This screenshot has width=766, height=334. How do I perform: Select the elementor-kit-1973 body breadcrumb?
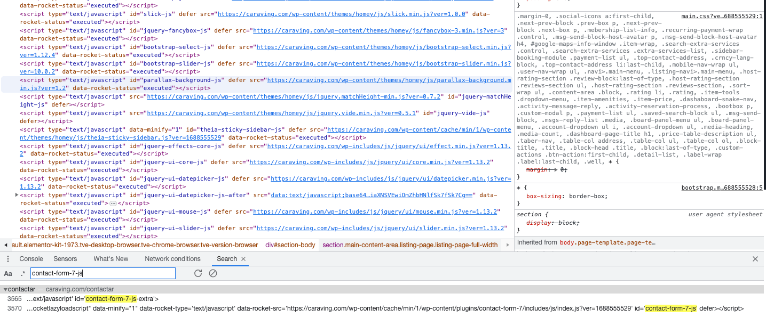point(135,245)
